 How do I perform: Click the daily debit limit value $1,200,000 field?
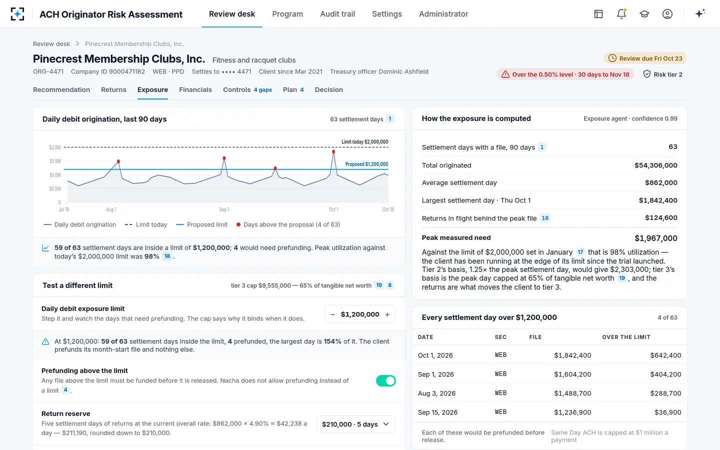[x=360, y=314]
